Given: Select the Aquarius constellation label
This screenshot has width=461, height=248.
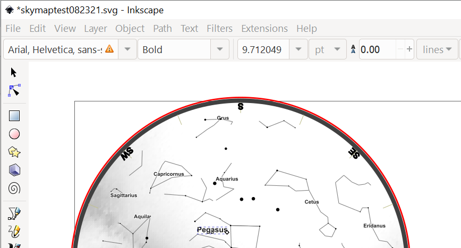Looking at the screenshot, I should [227, 178].
